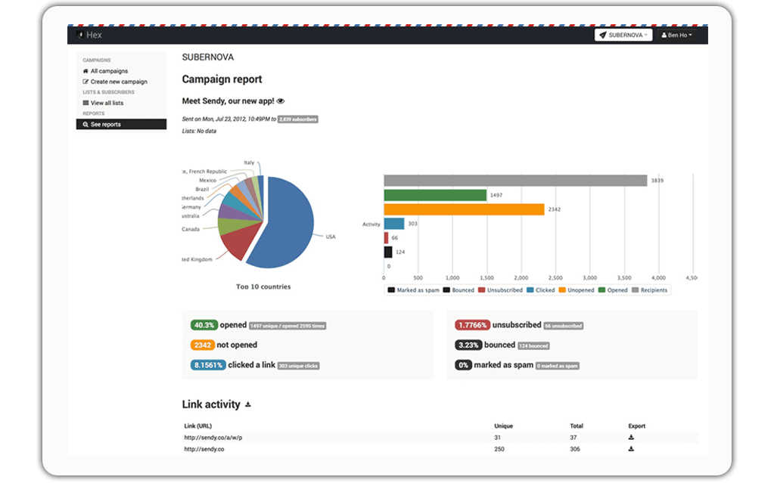Open Create new campaign via the pencil icon
The image size is (774, 483).
pyautogui.click(x=86, y=82)
